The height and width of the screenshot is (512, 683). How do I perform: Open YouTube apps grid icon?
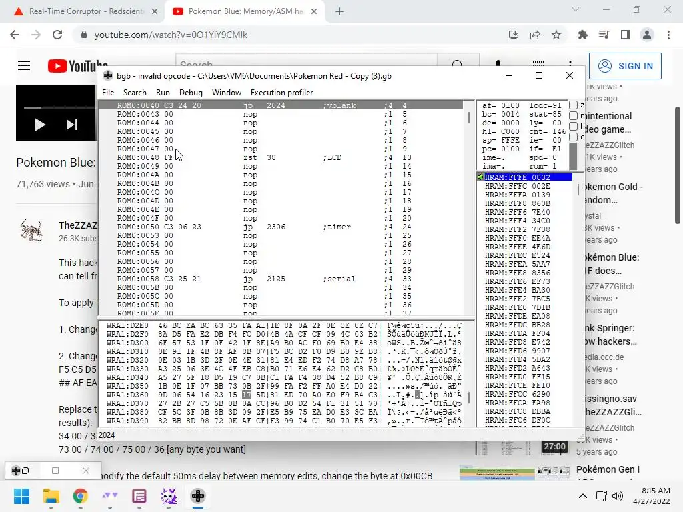pyautogui.click(x=538, y=65)
